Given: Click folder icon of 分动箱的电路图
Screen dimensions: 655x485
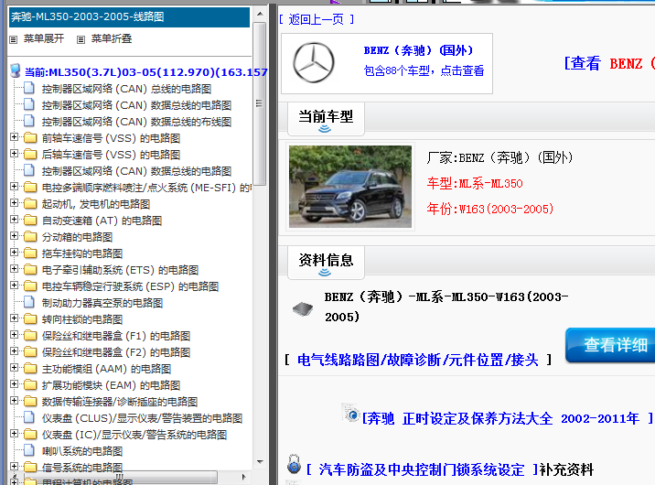Looking at the screenshot, I should [x=30, y=236].
